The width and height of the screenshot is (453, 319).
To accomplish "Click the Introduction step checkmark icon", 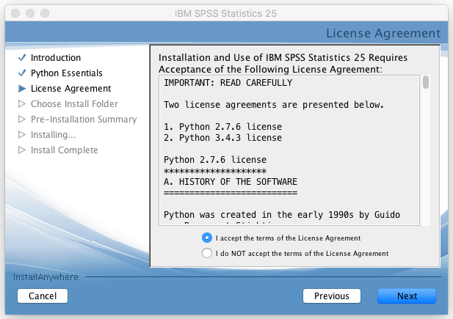I will tap(22, 57).
